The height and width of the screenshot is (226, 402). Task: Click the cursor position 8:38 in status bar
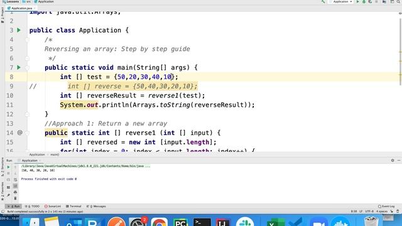coord(354,212)
